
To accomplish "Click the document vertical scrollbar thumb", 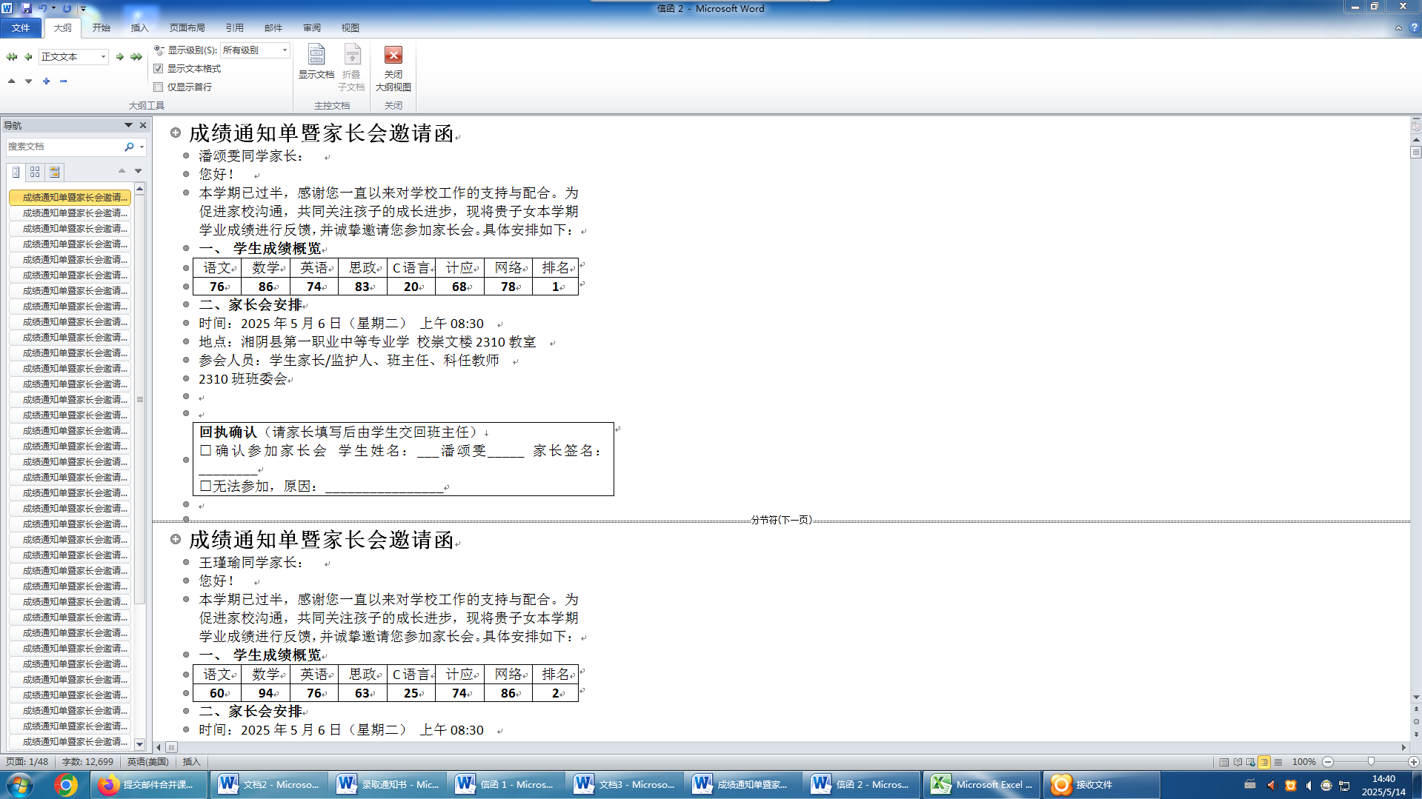I will [1415, 152].
